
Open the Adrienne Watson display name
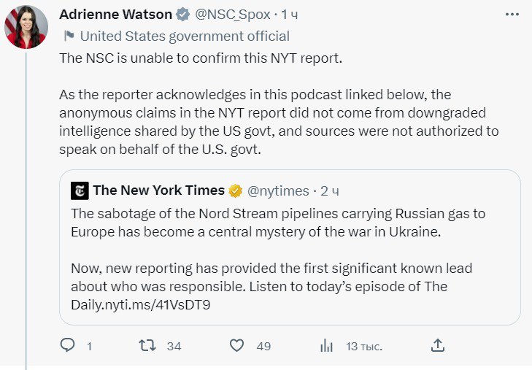(116, 15)
